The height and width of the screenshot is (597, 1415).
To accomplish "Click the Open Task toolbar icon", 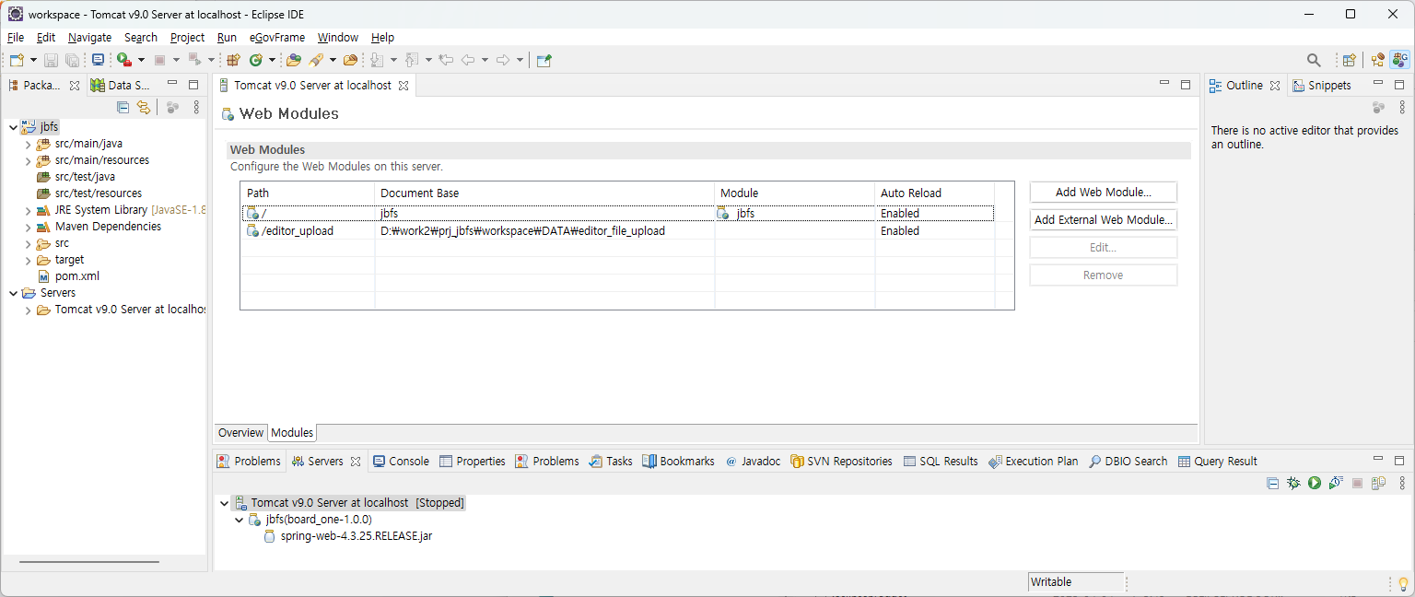I will [350, 60].
